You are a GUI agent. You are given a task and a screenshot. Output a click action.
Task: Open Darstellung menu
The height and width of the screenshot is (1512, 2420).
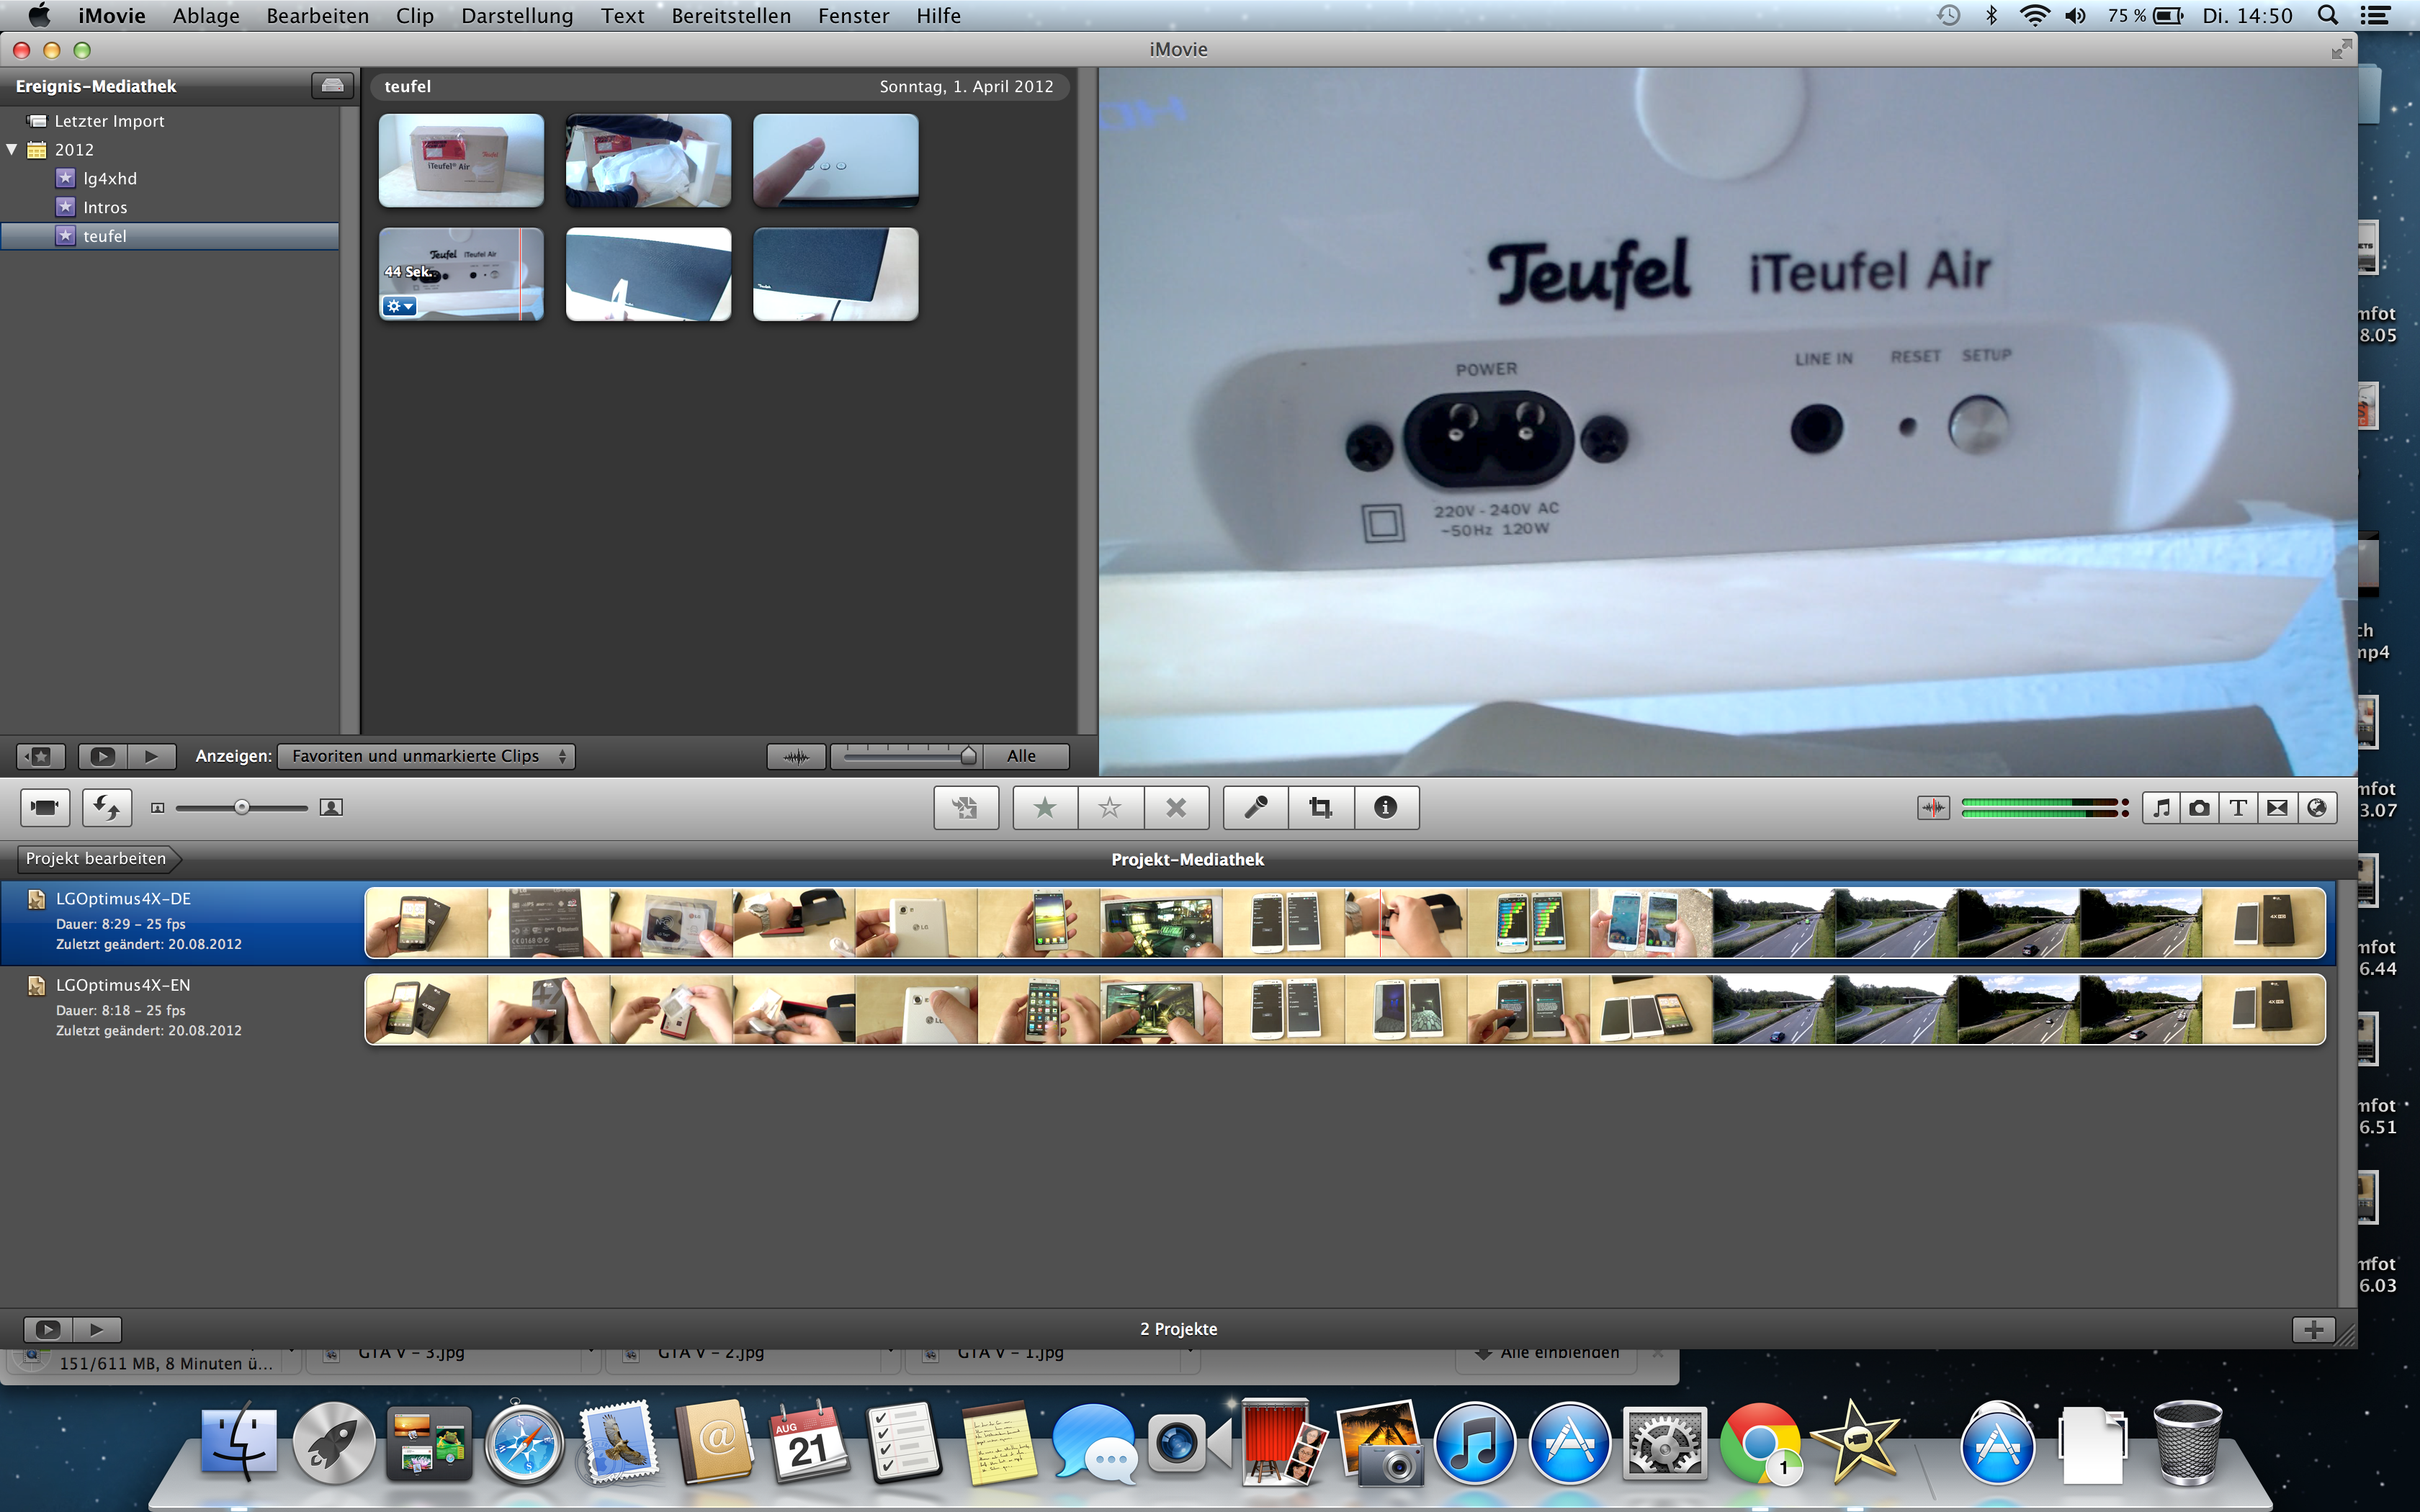pyautogui.click(x=517, y=16)
